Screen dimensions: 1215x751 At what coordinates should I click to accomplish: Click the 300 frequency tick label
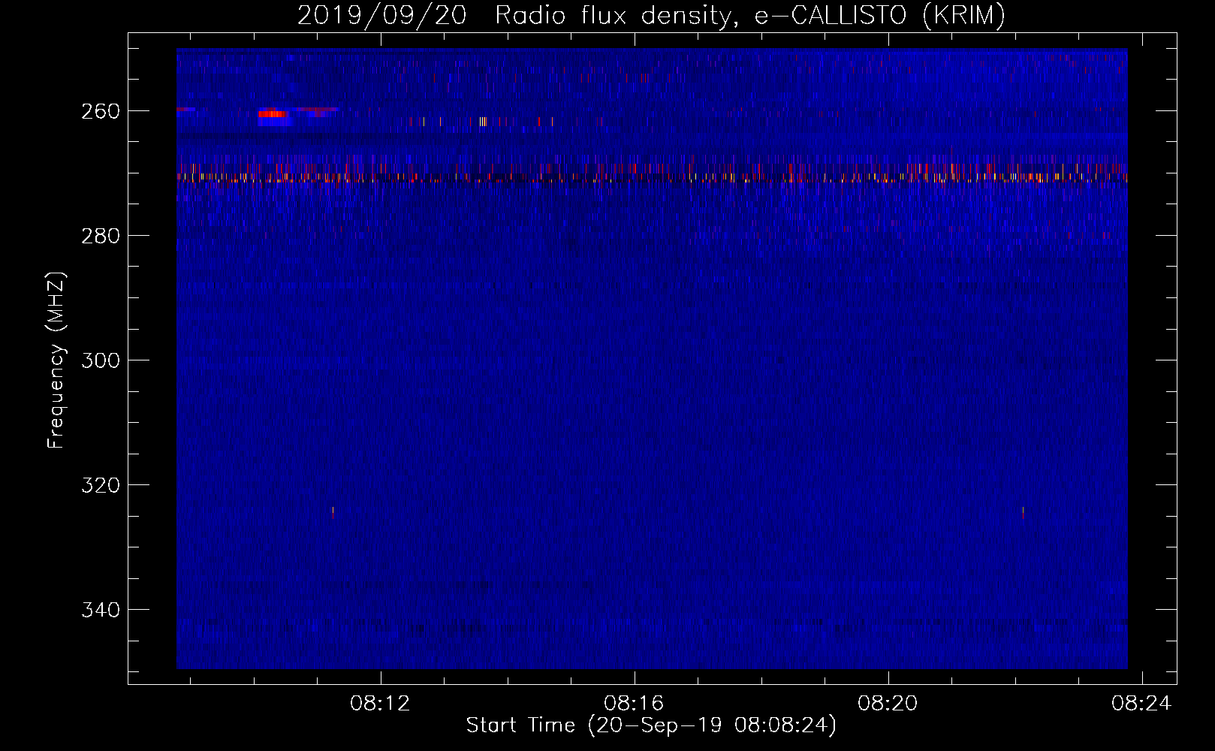coord(101,360)
